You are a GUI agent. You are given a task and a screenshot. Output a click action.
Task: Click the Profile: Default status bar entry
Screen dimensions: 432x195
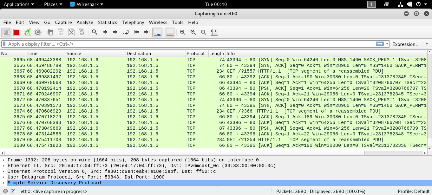pos(414,191)
